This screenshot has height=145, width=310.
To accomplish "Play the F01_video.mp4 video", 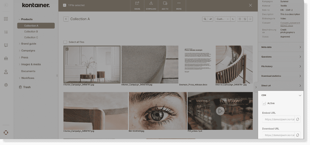I will tap(220, 111).
